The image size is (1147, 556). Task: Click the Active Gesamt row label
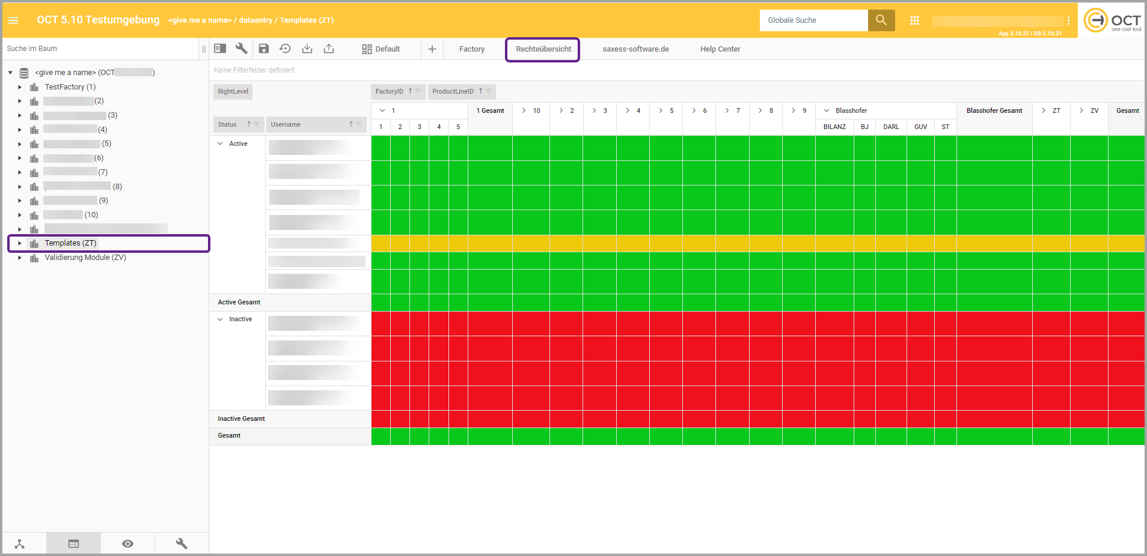(x=239, y=302)
